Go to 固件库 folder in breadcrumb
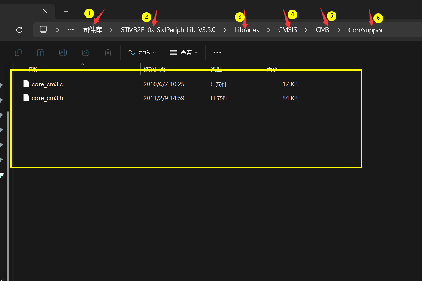This screenshot has width=422, height=281. (x=92, y=30)
